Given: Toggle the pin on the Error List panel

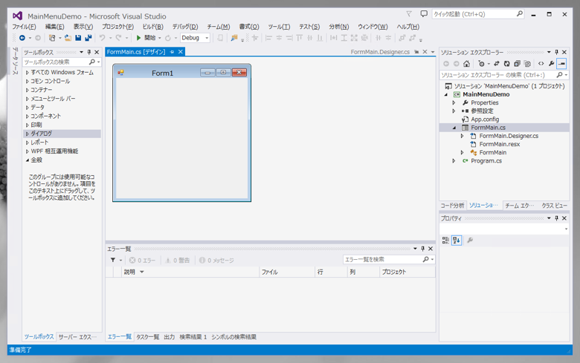Looking at the screenshot, I should 423,249.
